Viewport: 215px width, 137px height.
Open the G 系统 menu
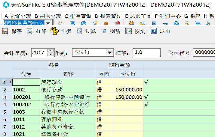(192, 16)
